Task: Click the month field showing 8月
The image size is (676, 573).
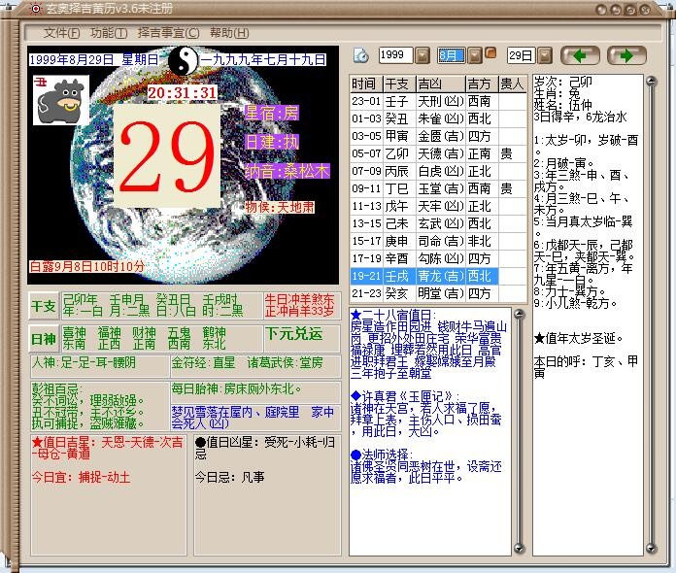Action: point(452,55)
